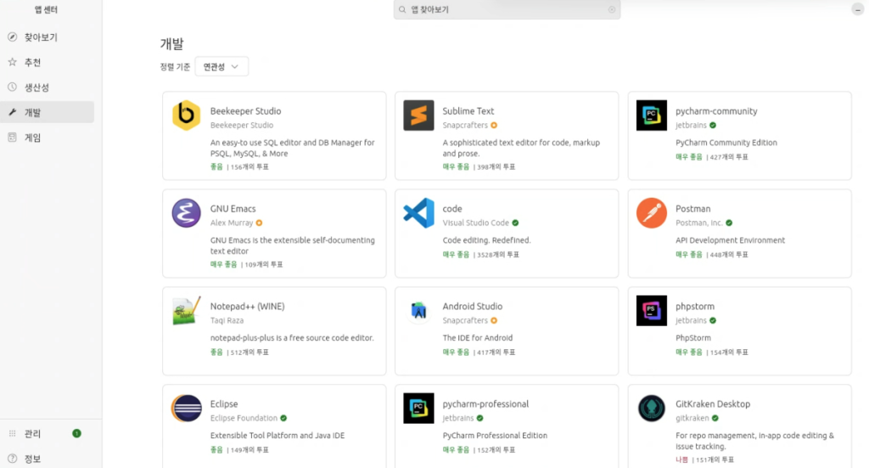The width and height of the screenshot is (869, 468).
Task: Click the 'Code editing. Redefined.' description
Action: (486, 240)
